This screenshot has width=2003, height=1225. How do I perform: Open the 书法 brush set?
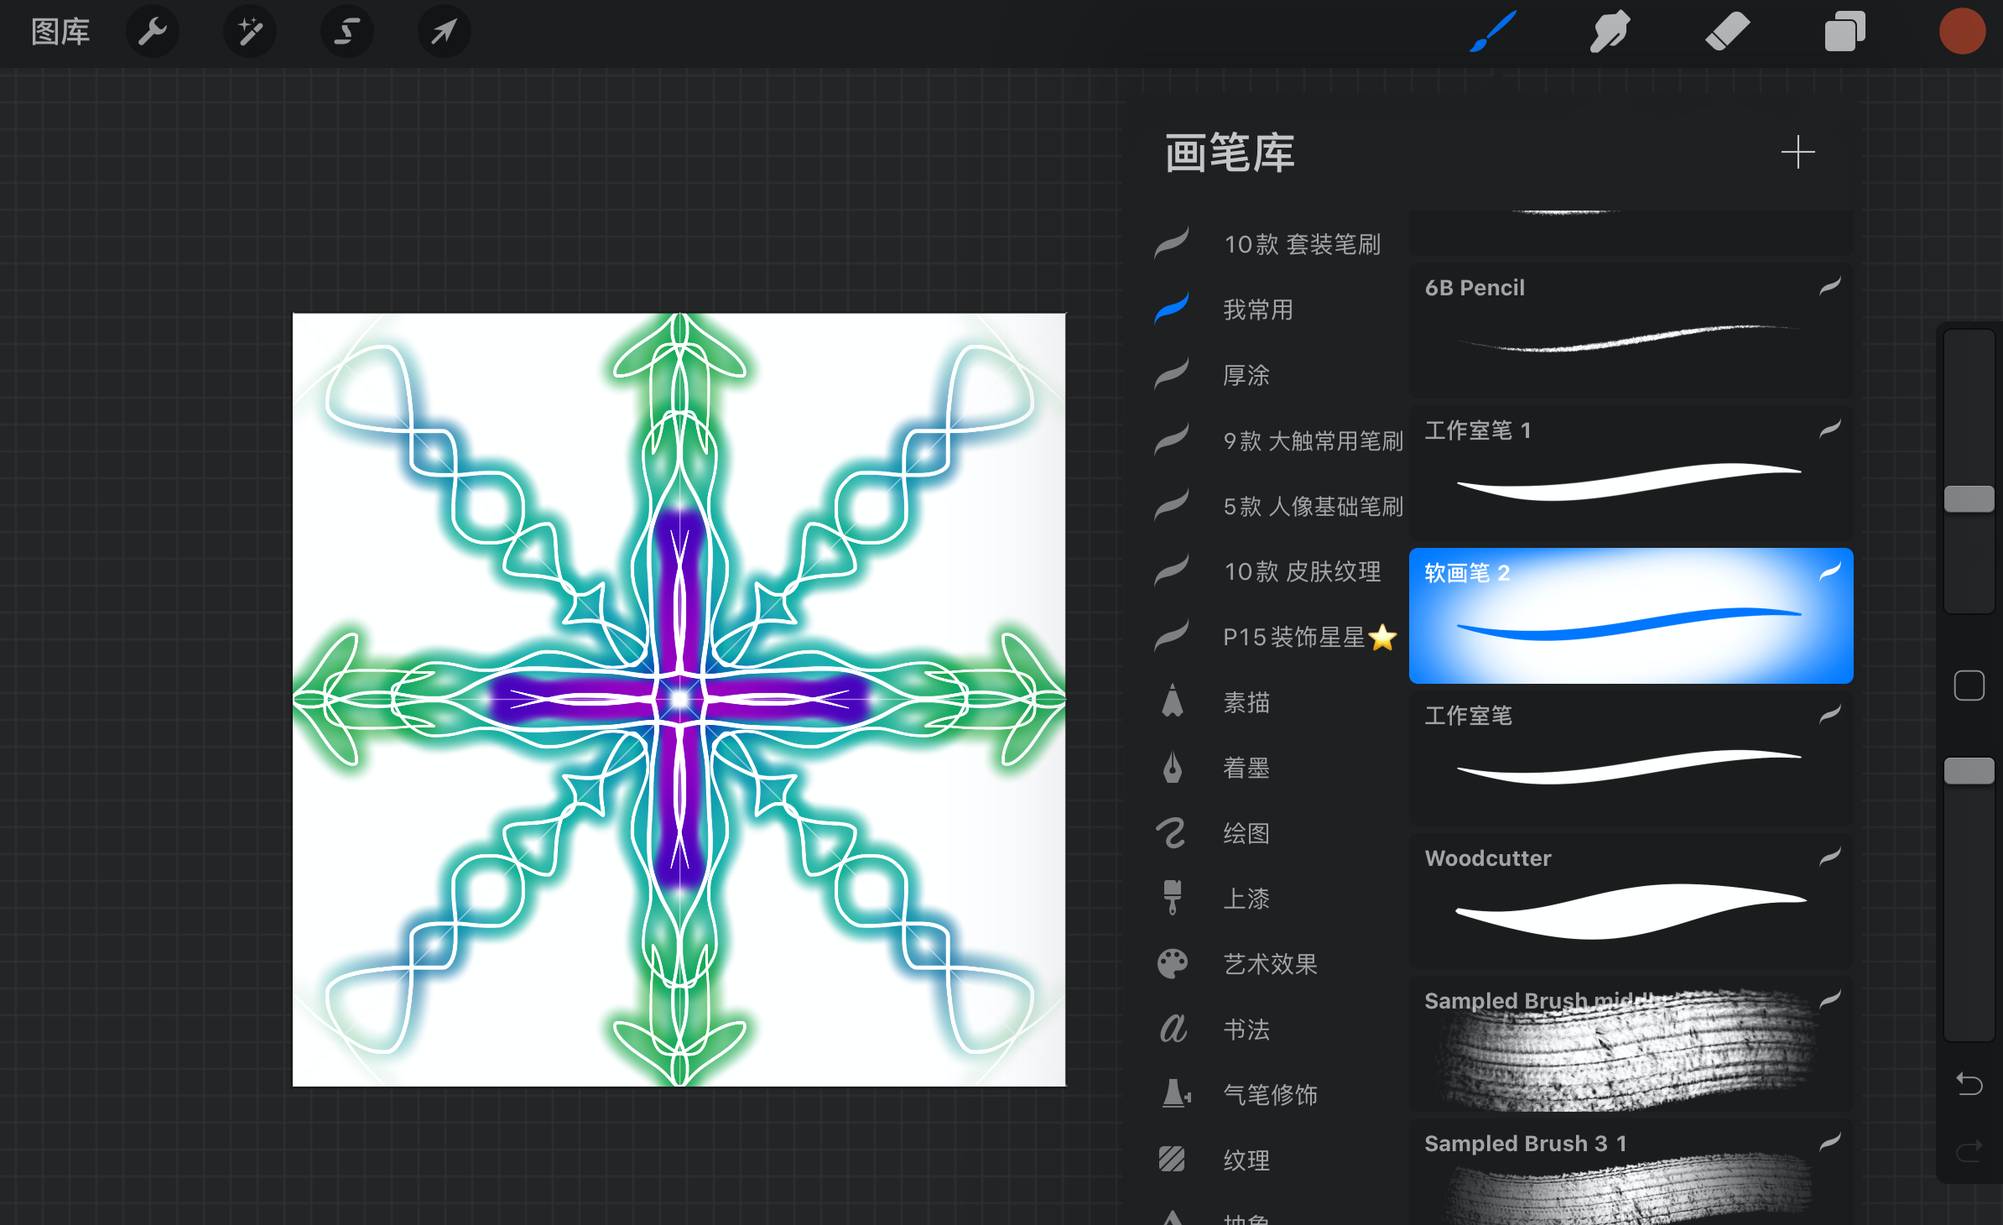1246,1030
